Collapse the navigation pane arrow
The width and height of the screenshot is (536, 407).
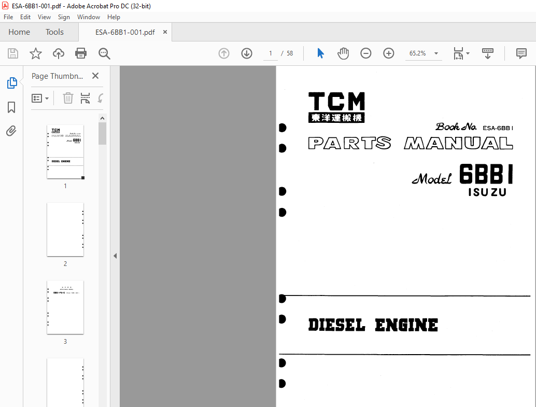click(115, 256)
